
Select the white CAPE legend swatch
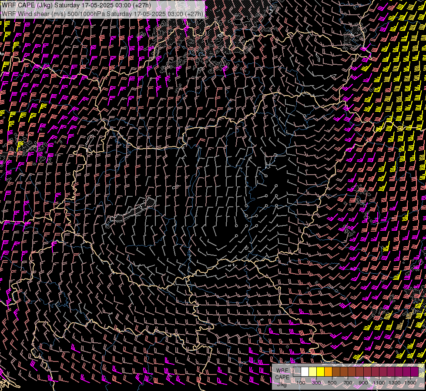click(x=305, y=371)
